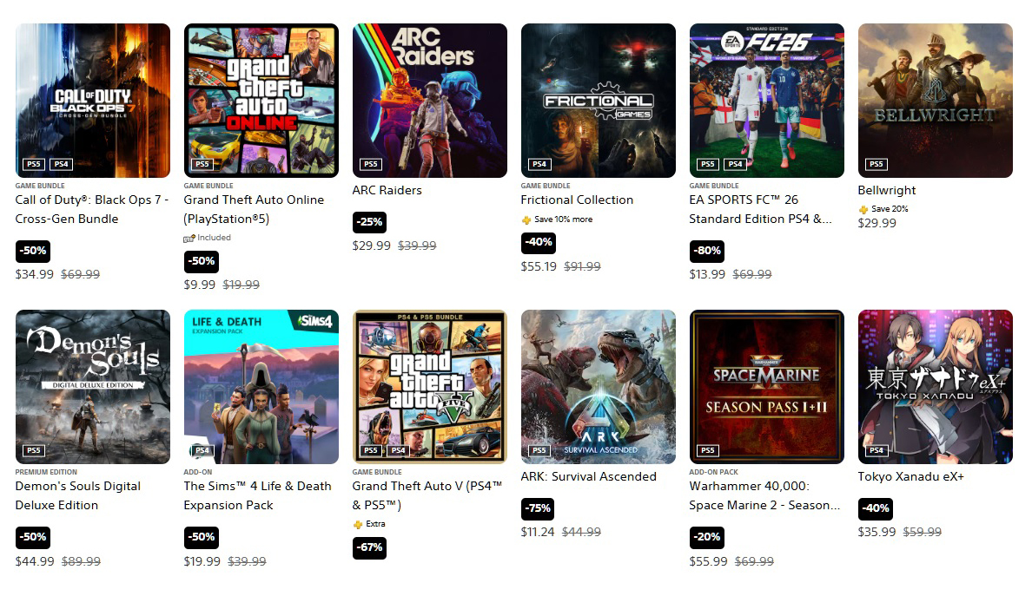Click the PS4 badge on Call of Duty cover
This screenshot has height=596, width=1032.
(61, 164)
